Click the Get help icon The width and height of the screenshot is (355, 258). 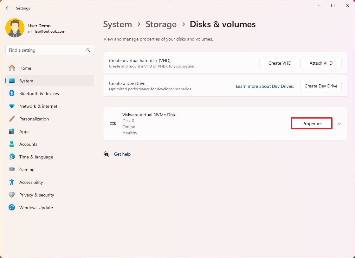[x=106, y=154]
